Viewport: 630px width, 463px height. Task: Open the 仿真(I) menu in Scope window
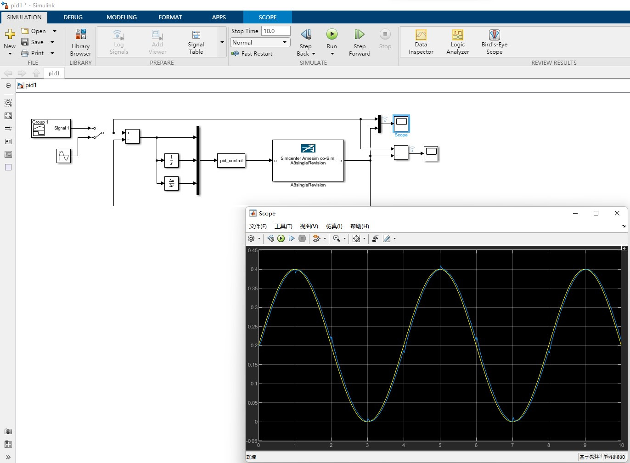334,226
